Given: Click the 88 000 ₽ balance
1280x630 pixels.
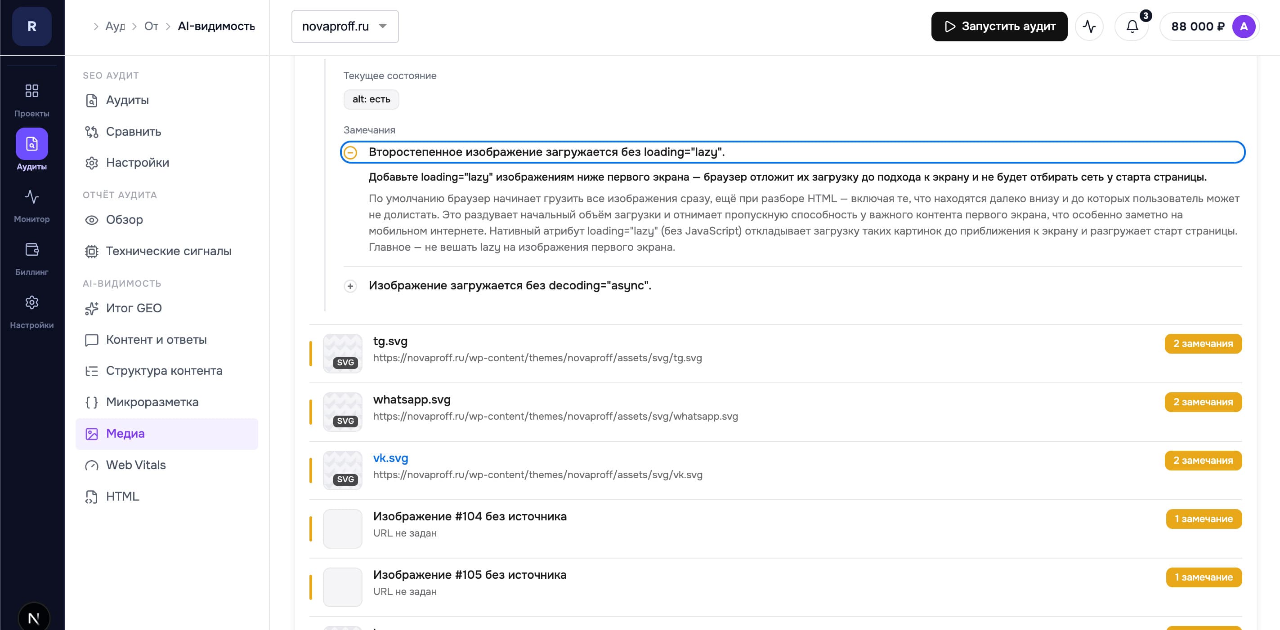Looking at the screenshot, I should point(1198,27).
